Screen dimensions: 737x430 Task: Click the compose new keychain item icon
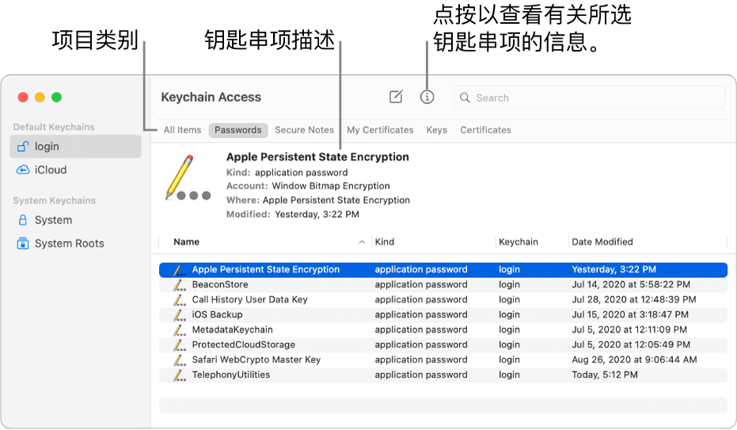(396, 97)
